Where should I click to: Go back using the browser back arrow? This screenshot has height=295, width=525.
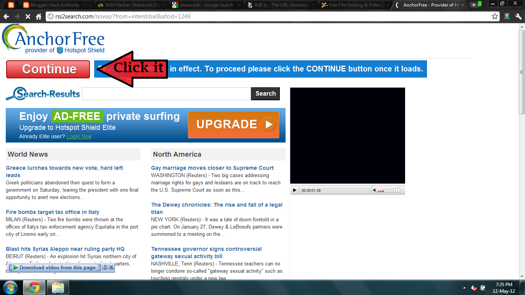tap(6, 17)
